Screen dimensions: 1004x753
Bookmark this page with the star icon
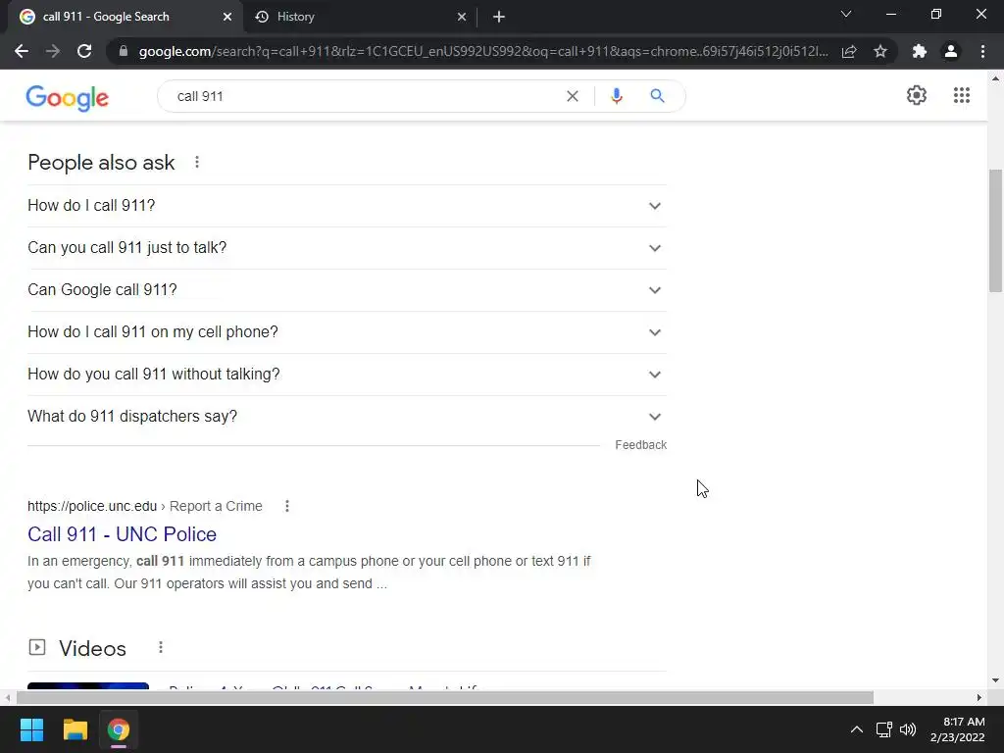(x=880, y=51)
